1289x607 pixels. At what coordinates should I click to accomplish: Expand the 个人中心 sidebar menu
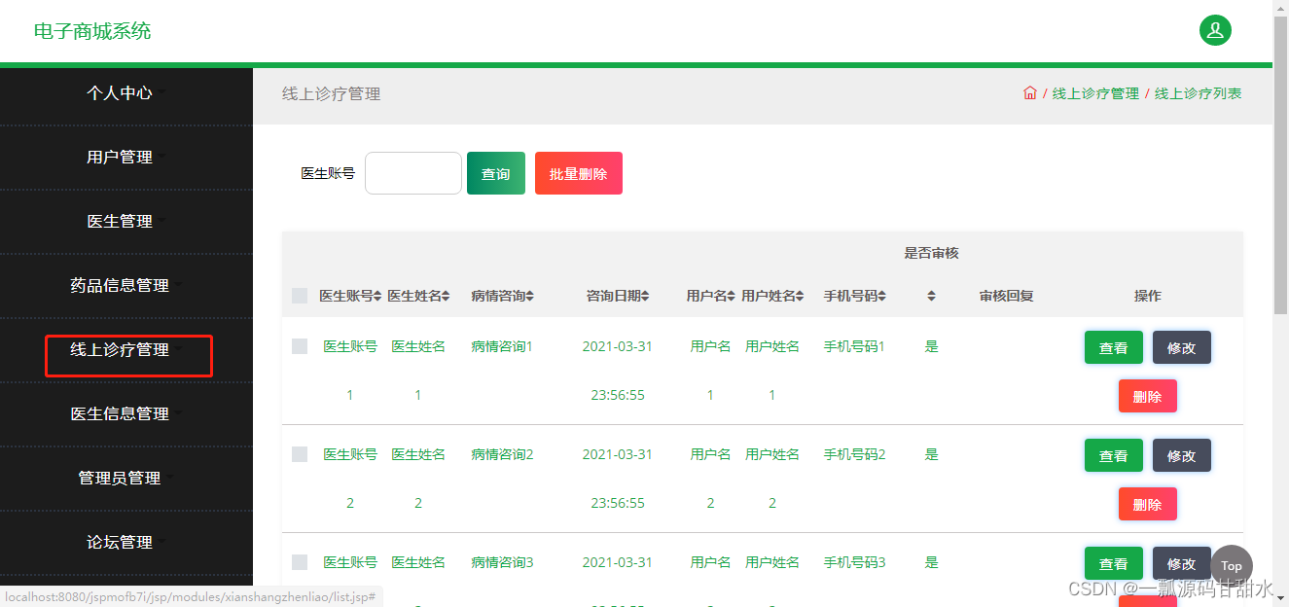coord(126,93)
